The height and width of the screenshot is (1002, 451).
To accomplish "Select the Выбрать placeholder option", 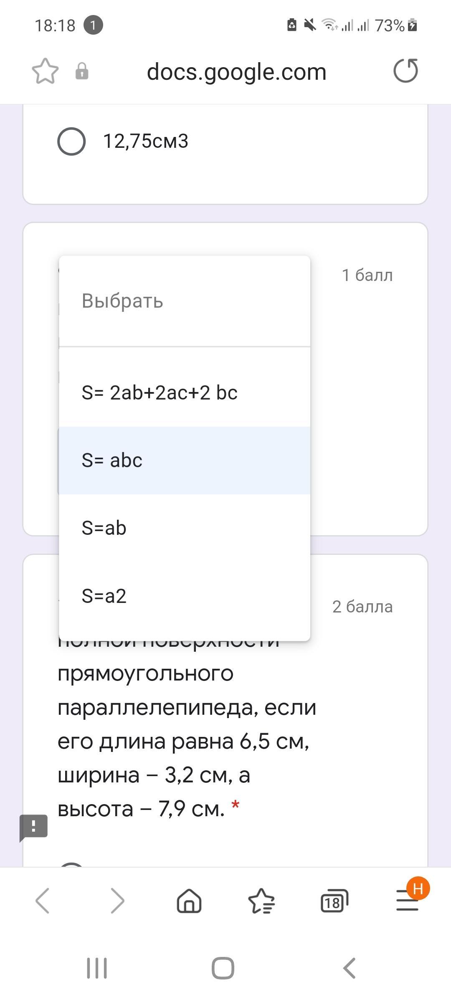I will 185,301.
